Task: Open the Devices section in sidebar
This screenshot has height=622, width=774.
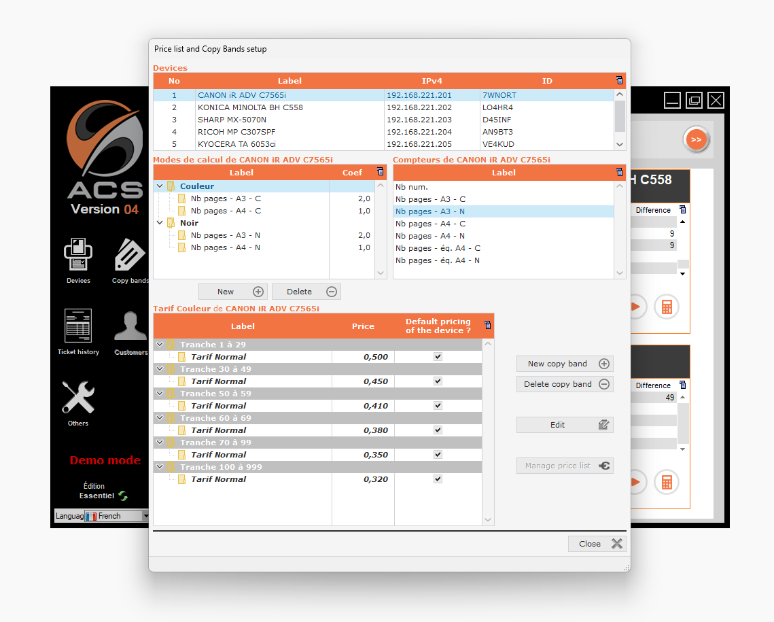Action: pos(78,260)
